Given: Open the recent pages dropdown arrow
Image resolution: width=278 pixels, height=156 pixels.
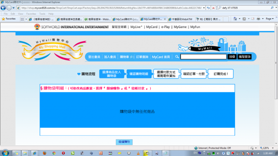Looking at the screenshot, I should click(x=13, y=8).
